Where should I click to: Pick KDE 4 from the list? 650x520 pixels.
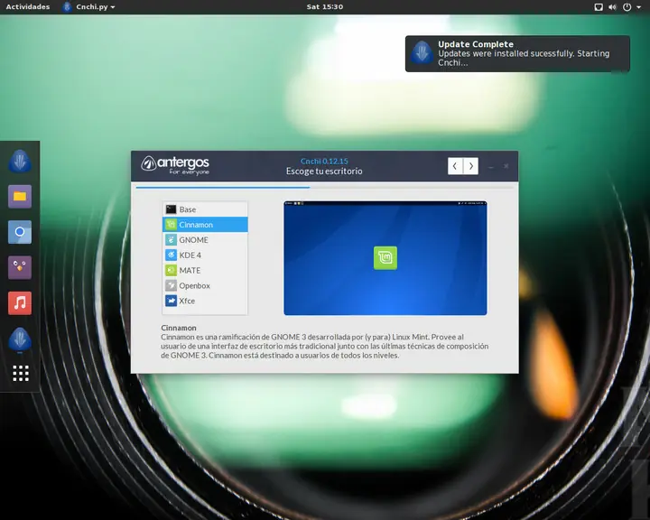pos(205,255)
